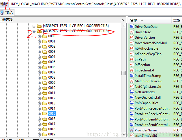Click folder icon of key 0006

[45, 67]
